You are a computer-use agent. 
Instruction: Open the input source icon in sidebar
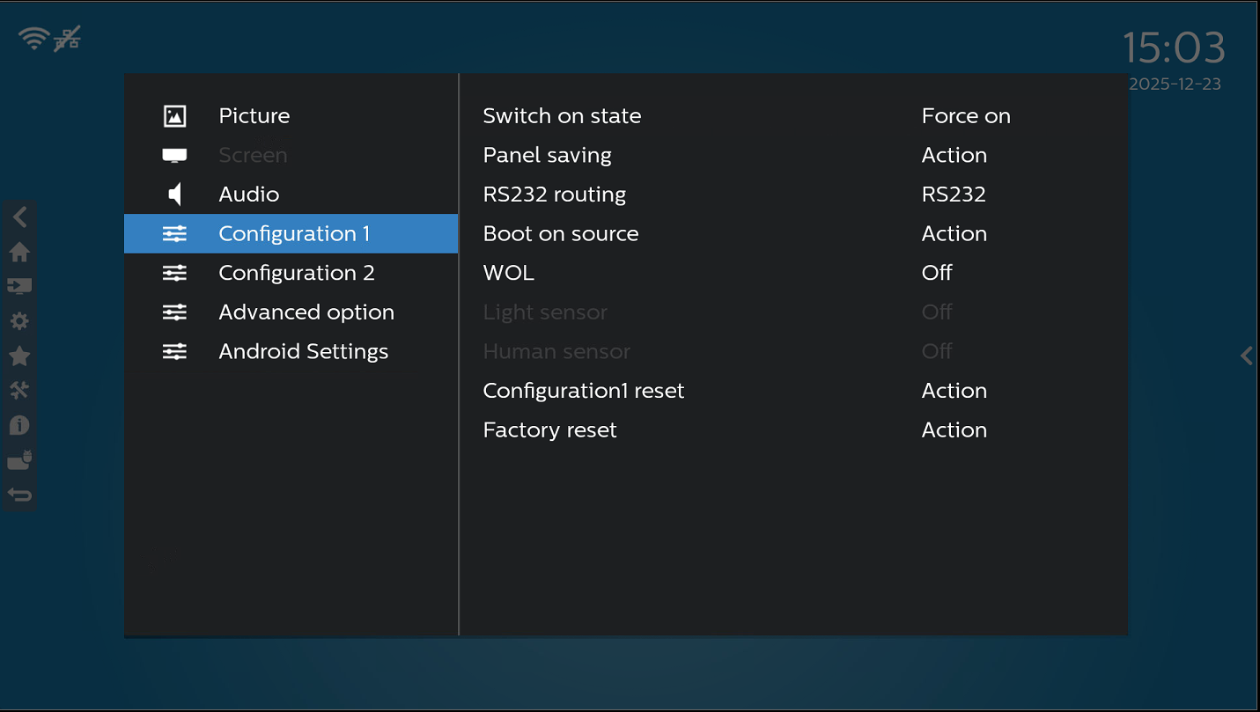(19, 286)
